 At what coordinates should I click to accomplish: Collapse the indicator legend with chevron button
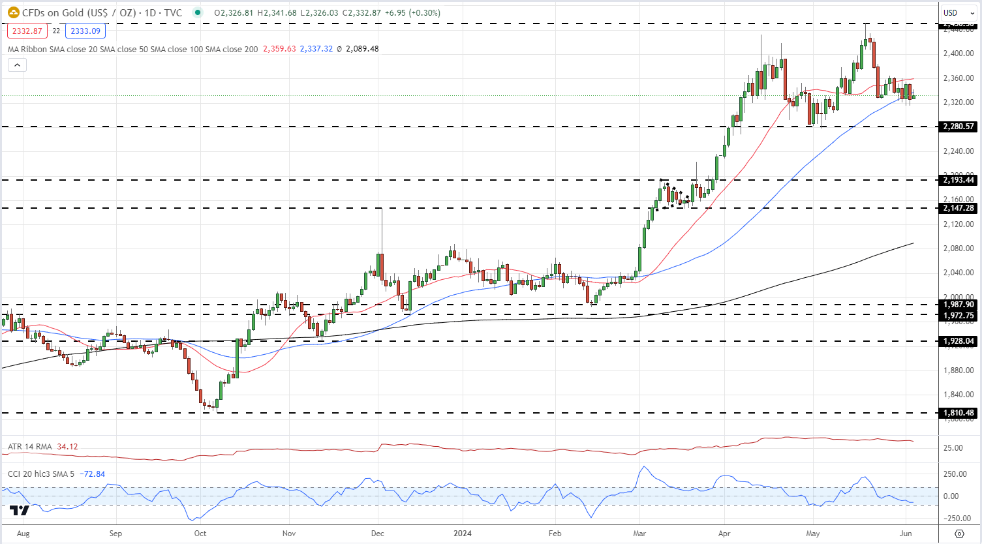tap(17, 65)
